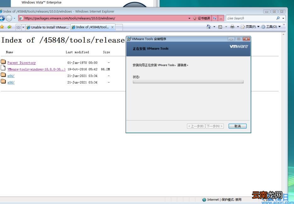294x204 pixels.
Task: Click the scrollbar up arrow of the page
Action: tap(283, 34)
